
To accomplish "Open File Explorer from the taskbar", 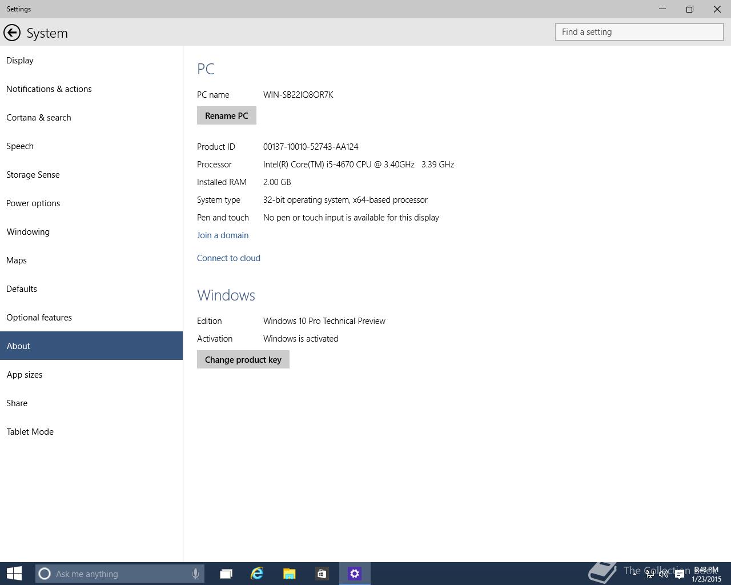I will pyautogui.click(x=290, y=574).
